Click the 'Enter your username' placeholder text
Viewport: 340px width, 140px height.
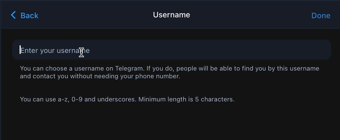pyautogui.click(x=55, y=51)
